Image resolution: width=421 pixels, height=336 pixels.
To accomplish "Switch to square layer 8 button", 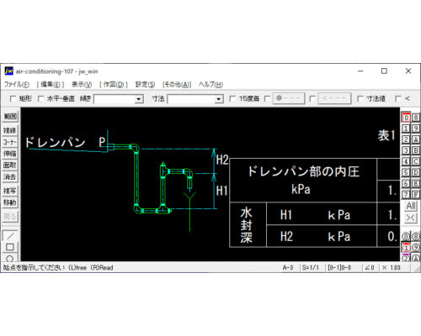I will (x=416, y=118).
